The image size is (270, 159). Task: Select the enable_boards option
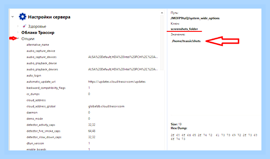click(x=36, y=149)
